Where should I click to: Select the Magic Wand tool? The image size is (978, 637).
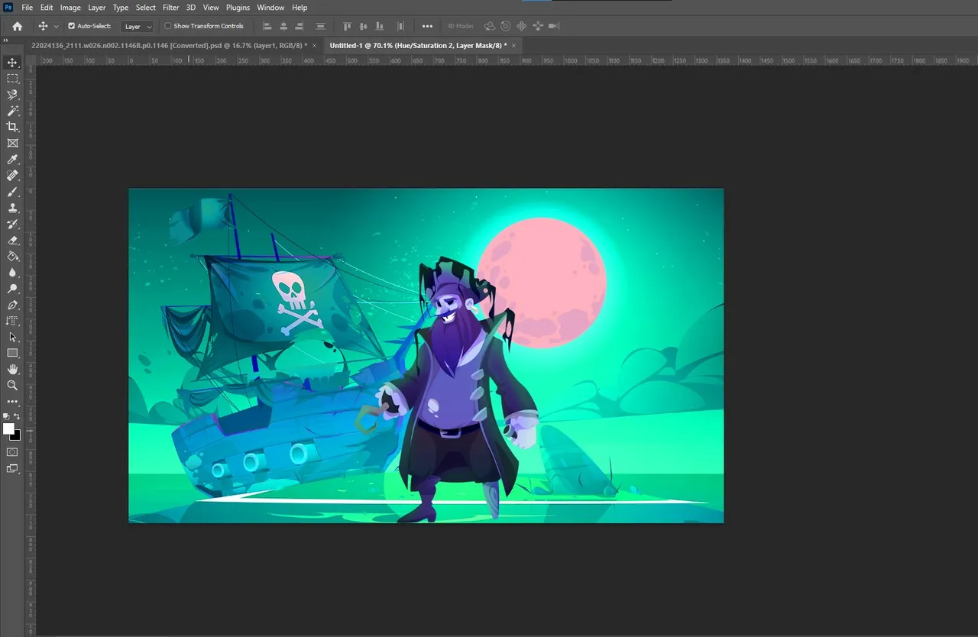click(12, 111)
